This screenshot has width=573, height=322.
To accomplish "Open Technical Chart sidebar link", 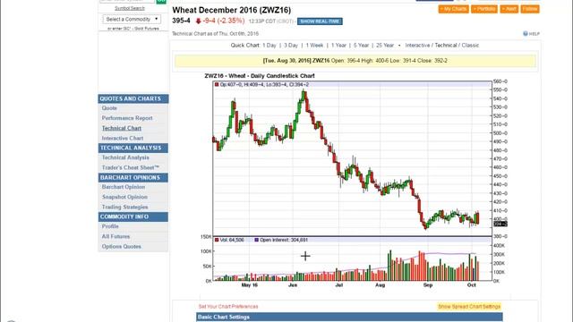I will pos(122,128).
